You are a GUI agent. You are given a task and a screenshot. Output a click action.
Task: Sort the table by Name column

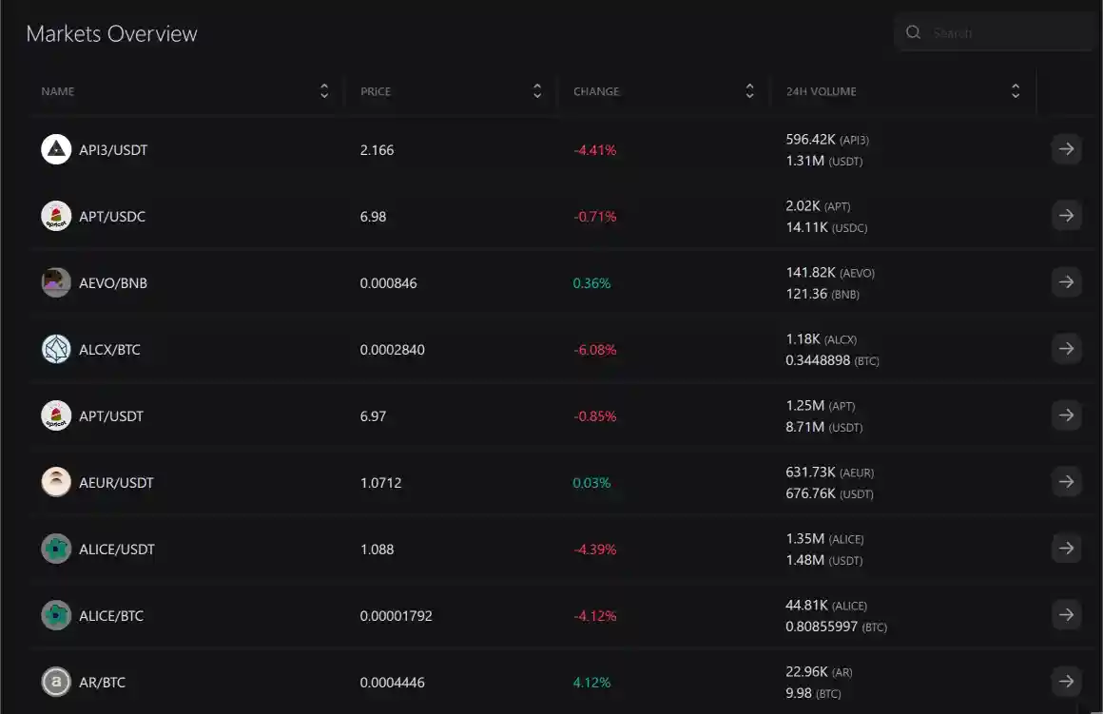pos(324,91)
